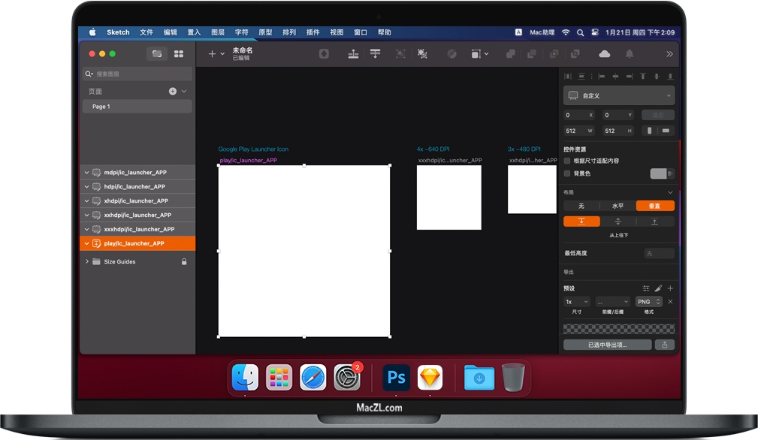Click the share export icon button
Screen dimensions: 758x440
(665, 345)
